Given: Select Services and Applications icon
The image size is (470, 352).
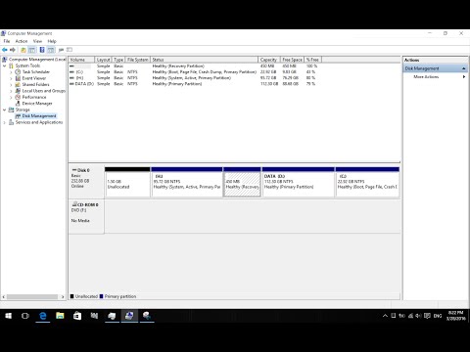Looking at the screenshot, I should click(11, 122).
